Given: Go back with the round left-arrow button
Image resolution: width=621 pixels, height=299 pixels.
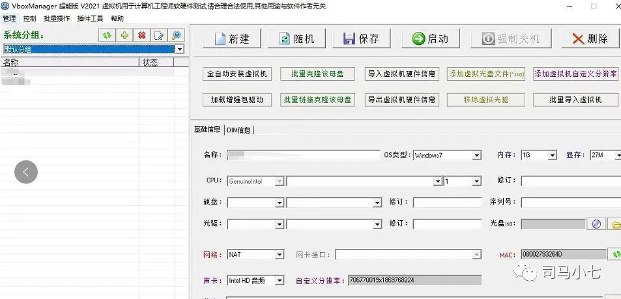Looking at the screenshot, I should pos(26,172).
